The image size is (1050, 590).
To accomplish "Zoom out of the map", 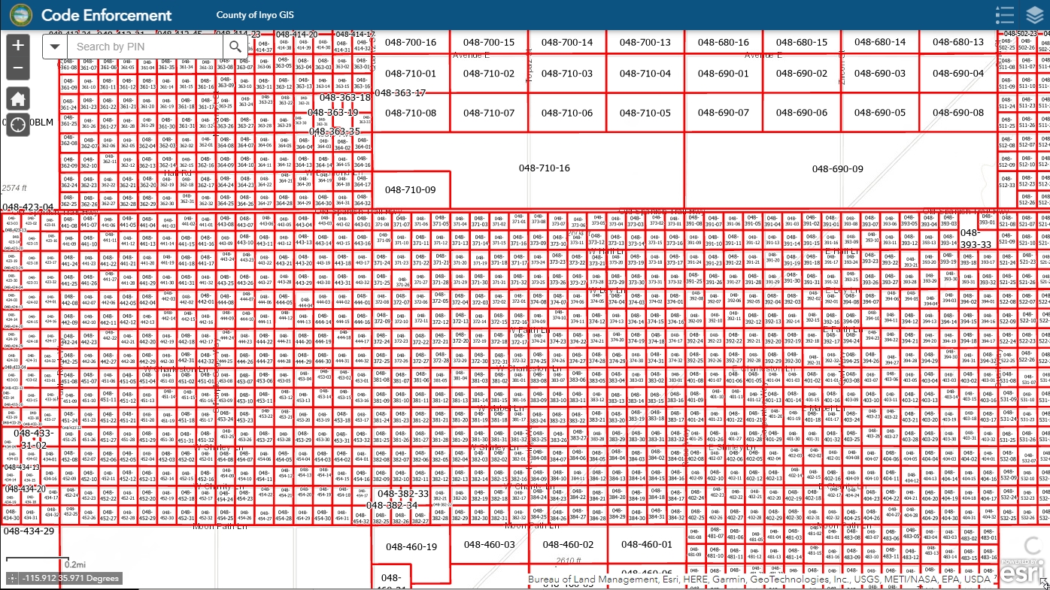I will (18, 69).
